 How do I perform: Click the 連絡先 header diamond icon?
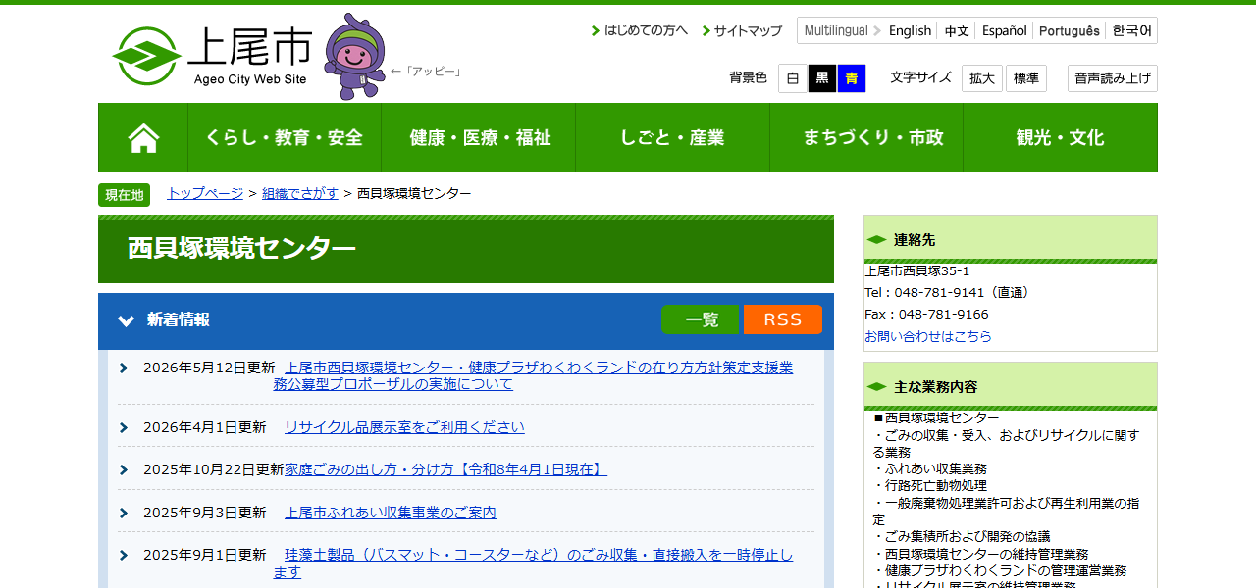(x=876, y=240)
